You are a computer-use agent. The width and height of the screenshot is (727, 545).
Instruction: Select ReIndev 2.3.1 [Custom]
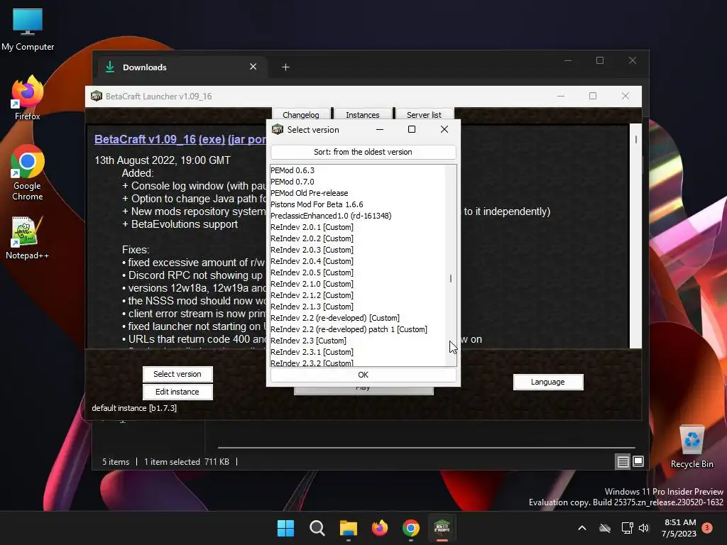pyautogui.click(x=358, y=352)
